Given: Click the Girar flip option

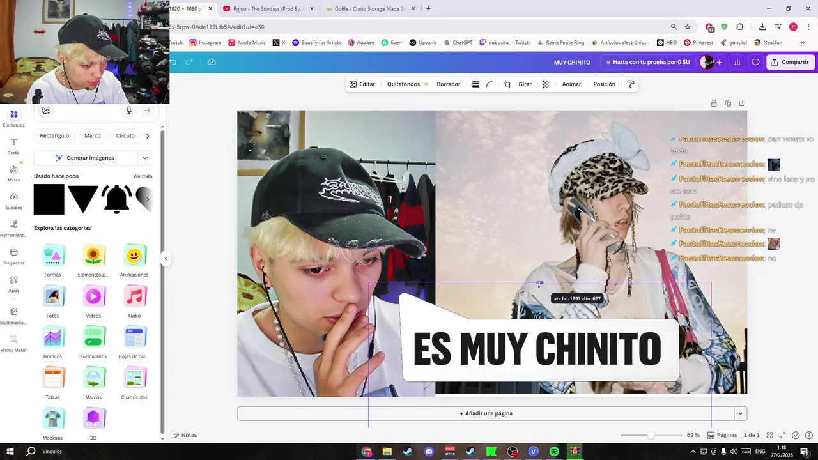Looking at the screenshot, I should click(525, 84).
